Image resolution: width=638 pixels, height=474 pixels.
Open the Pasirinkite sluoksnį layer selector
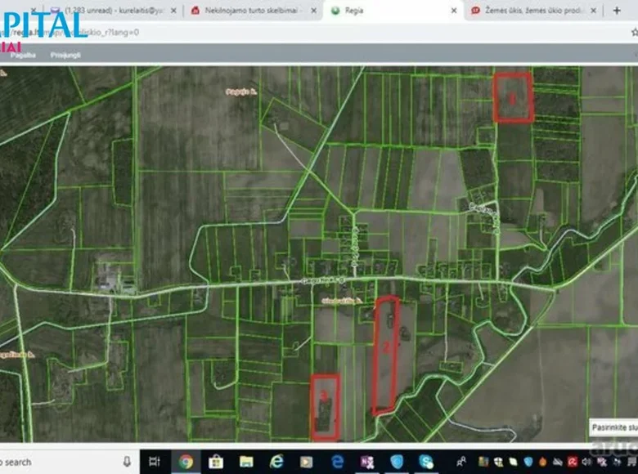point(614,427)
